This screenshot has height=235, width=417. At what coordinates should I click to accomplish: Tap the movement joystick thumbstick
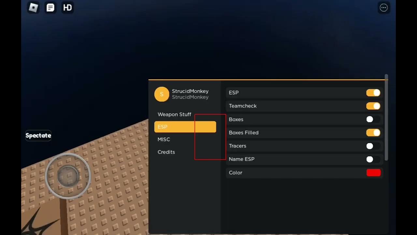click(68, 176)
